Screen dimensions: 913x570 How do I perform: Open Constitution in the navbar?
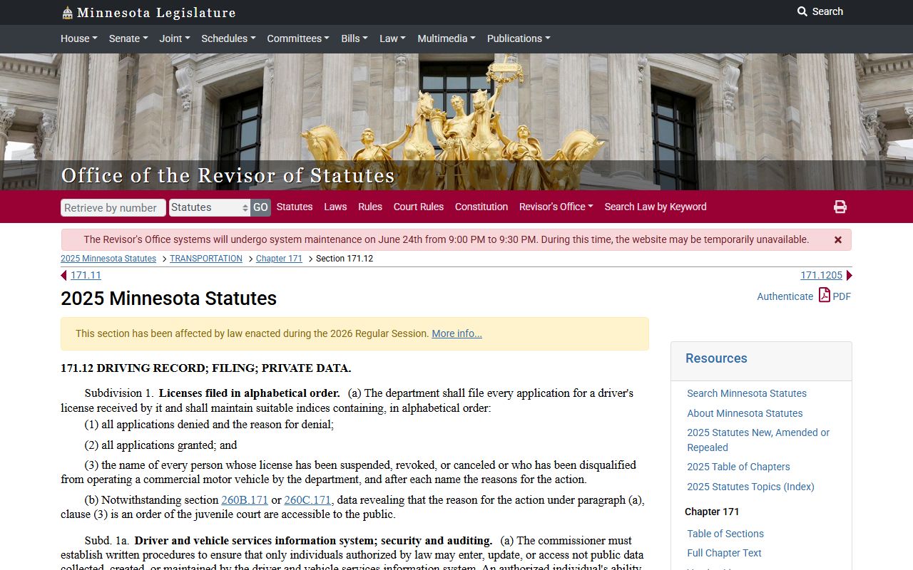(481, 207)
